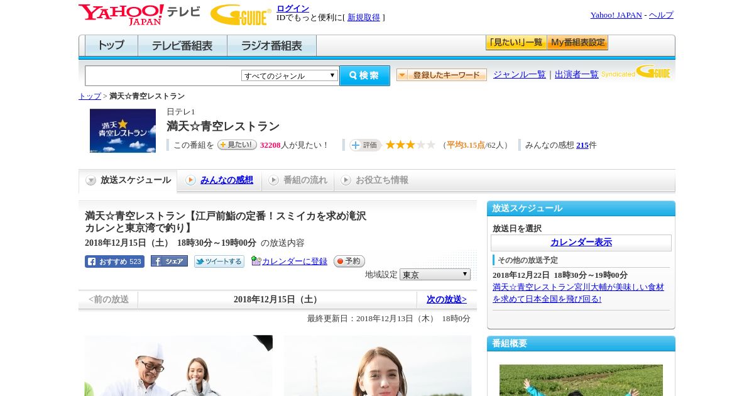The image size is (754, 396).
Task: Click the G-GUIDE logo in header
Action: coord(240,14)
